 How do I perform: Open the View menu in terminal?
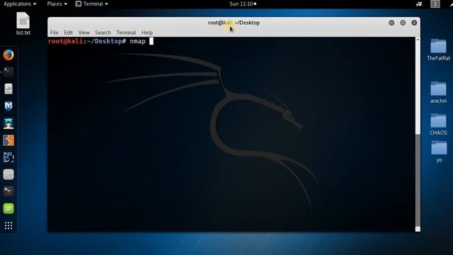84,33
